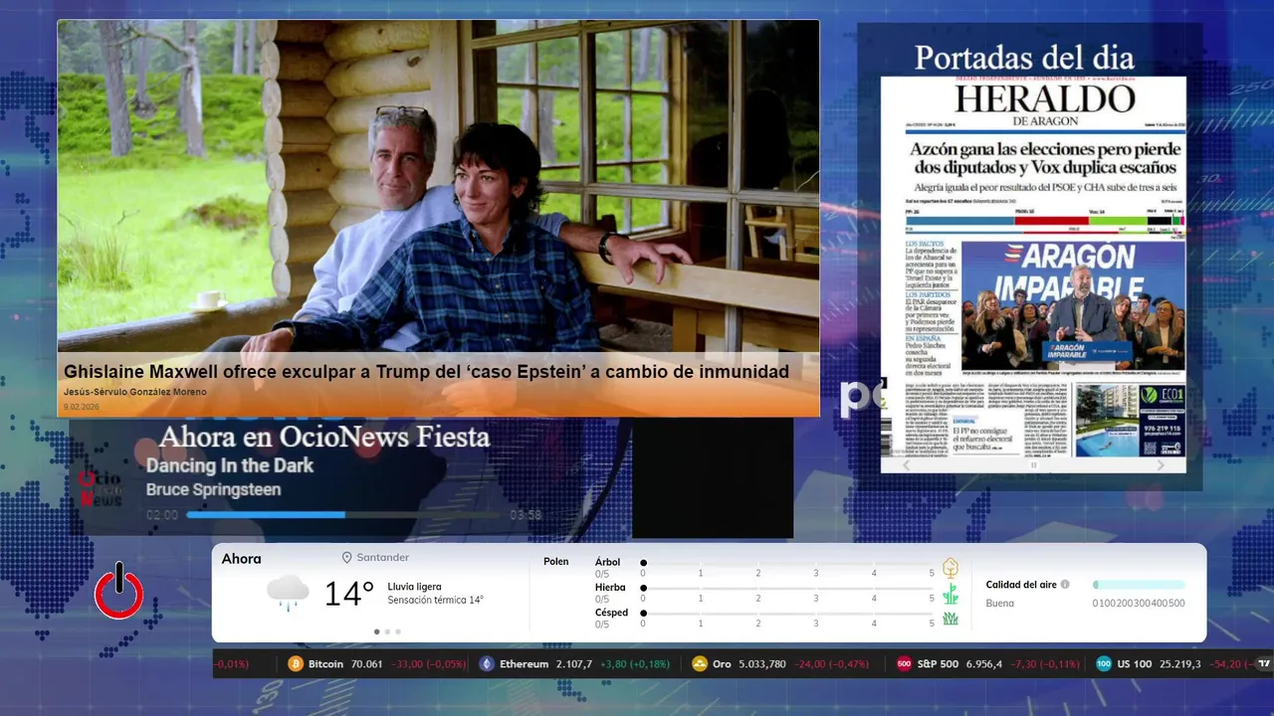Click the TradingView logo at the end of the ticker
1274x716 pixels.
click(x=1264, y=663)
